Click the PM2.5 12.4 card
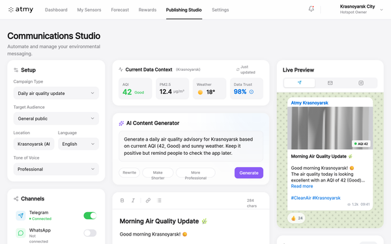The image size is (391, 244). point(172,88)
